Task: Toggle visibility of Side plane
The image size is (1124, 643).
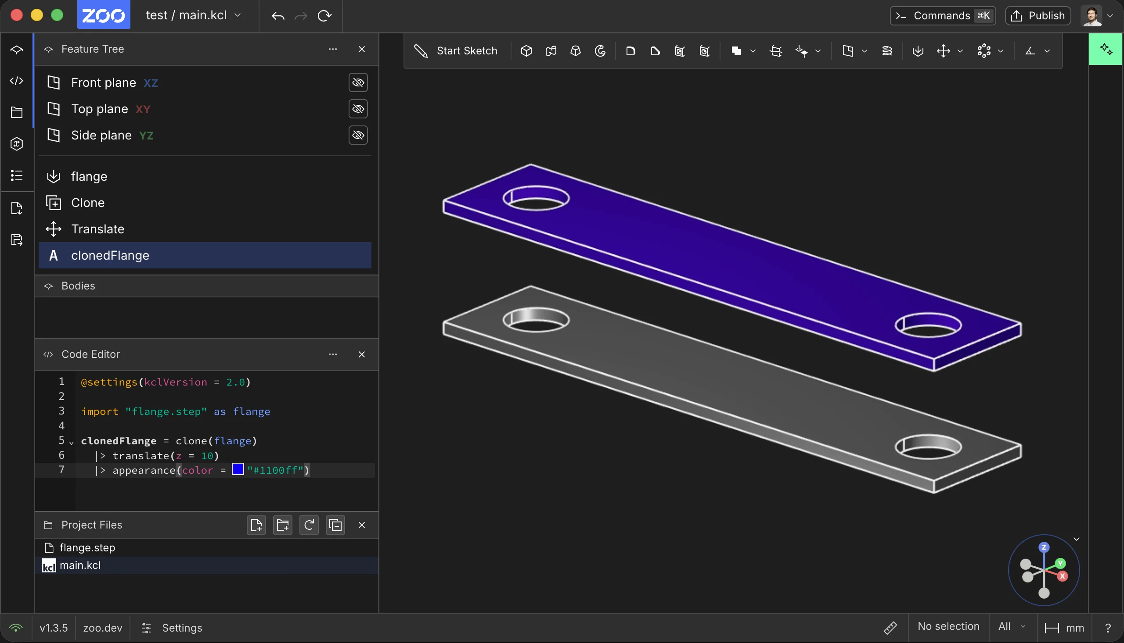Action: [x=358, y=135]
